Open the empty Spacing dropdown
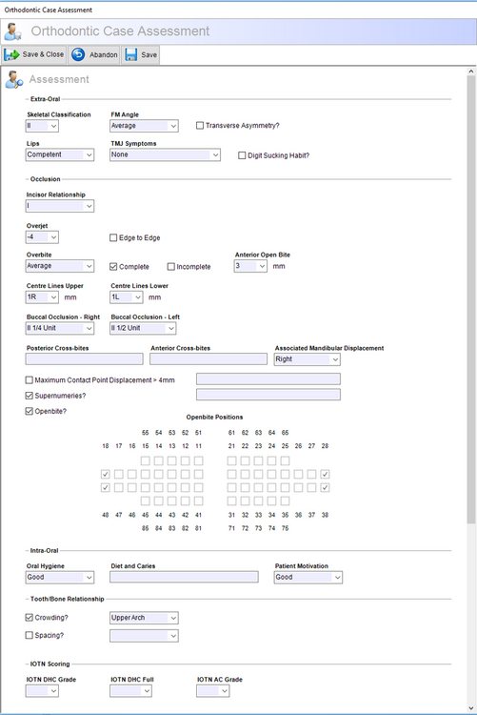Image resolution: width=477 pixels, height=715 pixels. (144, 636)
